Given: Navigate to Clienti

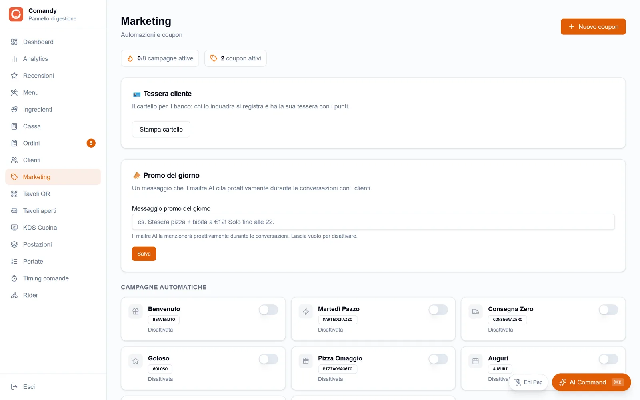Looking at the screenshot, I should click(x=53, y=160).
